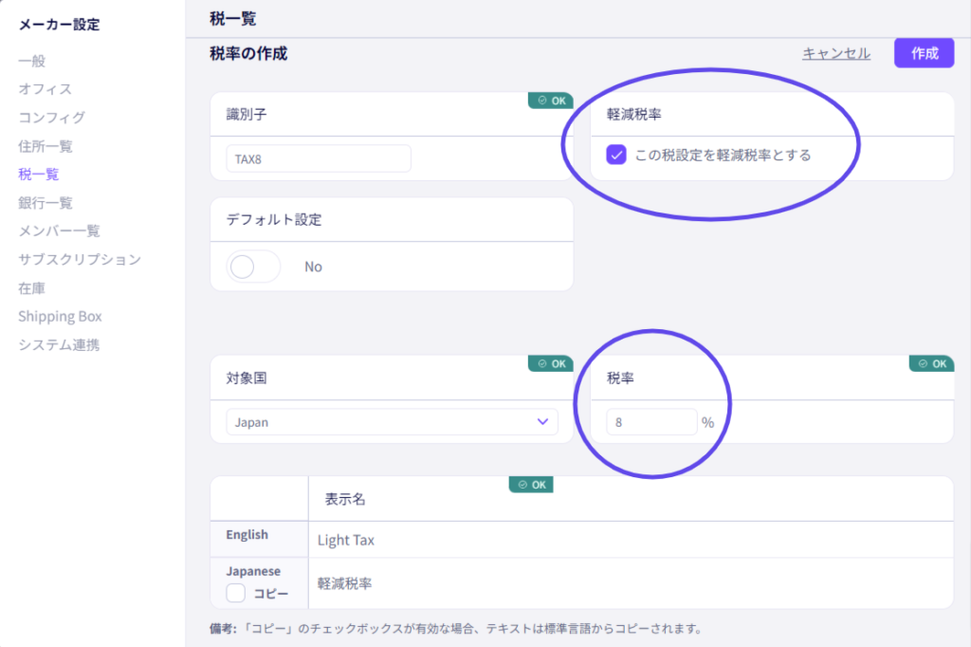Open 一般 settings in the sidebar
The width and height of the screenshot is (971, 647).
click(x=31, y=61)
